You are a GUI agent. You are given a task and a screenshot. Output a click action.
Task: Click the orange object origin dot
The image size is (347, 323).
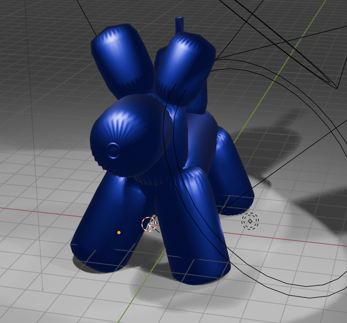pos(119,232)
